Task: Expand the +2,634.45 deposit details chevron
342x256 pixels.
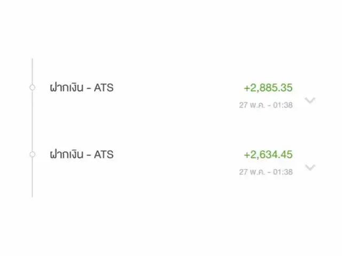Action: tap(310, 167)
